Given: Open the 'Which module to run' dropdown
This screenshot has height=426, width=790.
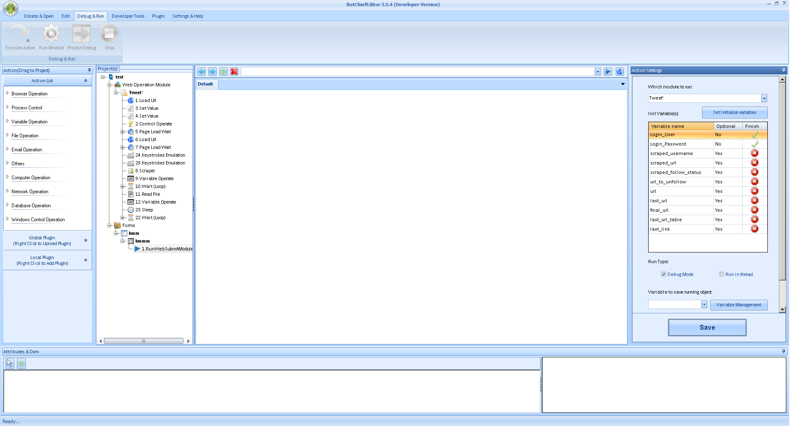Looking at the screenshot, I should point(764,98).
